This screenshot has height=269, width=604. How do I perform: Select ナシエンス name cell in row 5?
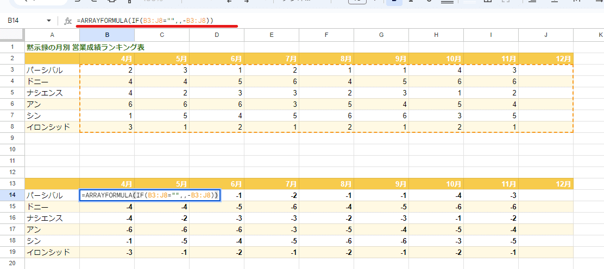(x=52, y=93)
